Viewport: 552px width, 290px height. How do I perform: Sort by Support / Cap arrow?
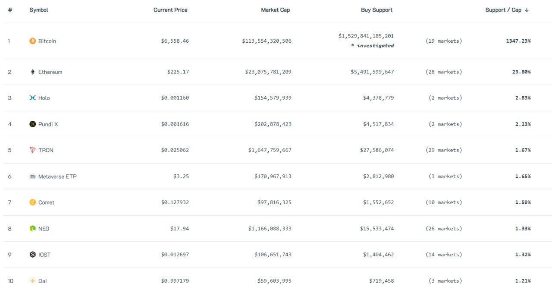(527, 10)
